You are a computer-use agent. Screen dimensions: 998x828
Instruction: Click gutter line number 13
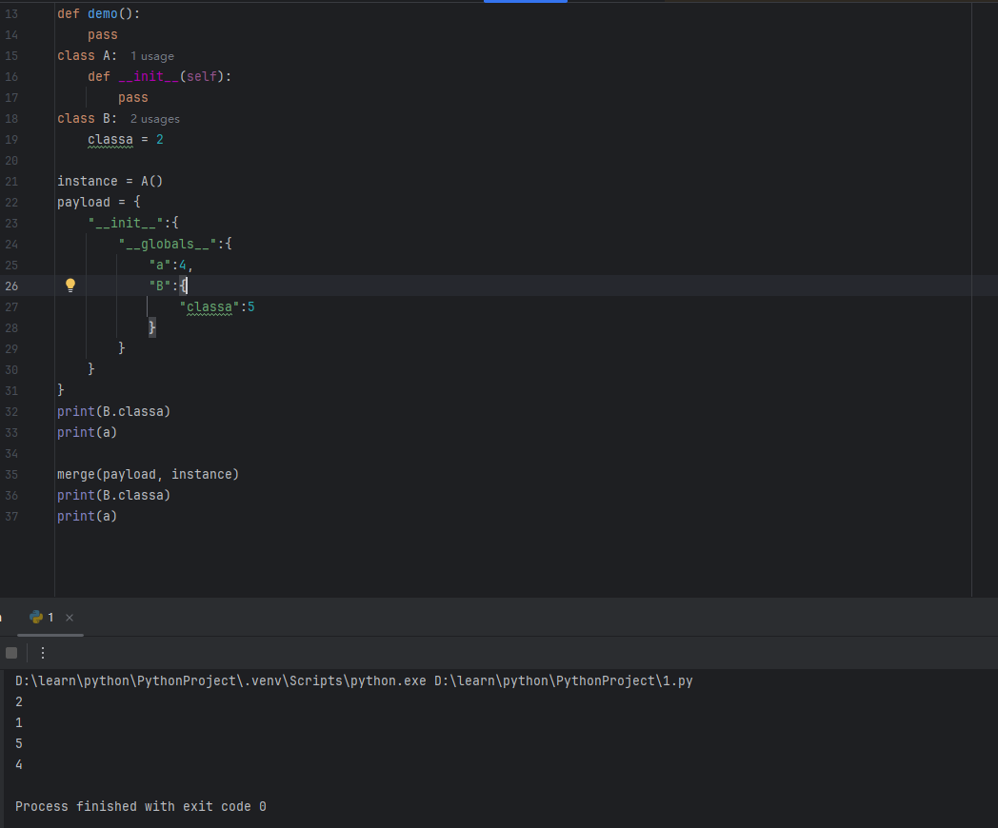click(11, 14)
